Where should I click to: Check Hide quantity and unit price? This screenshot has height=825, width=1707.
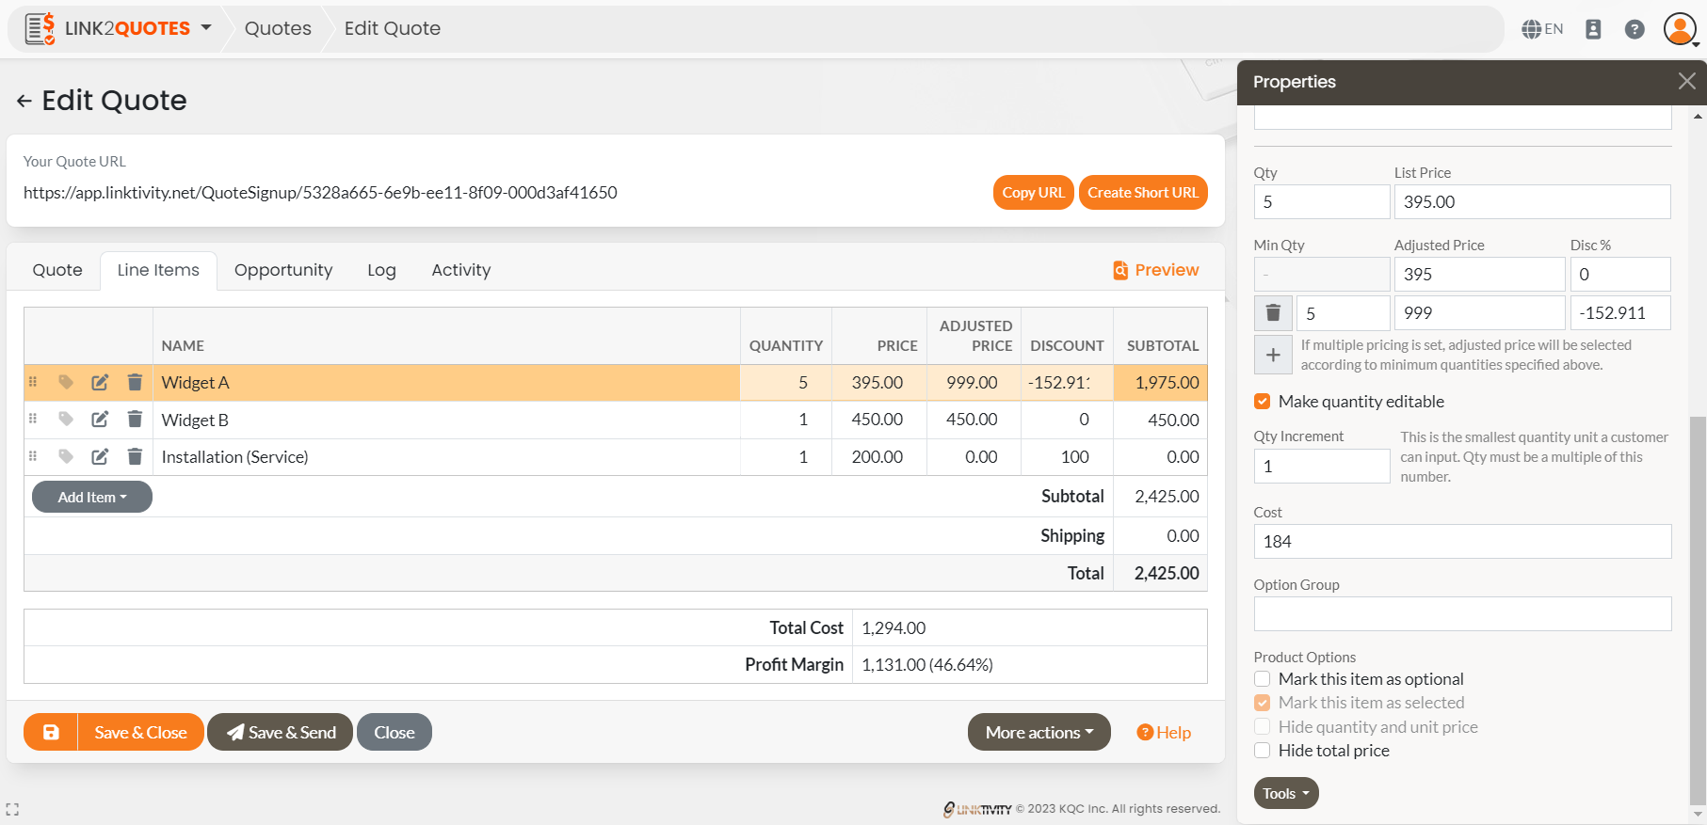pos(1263,726)
